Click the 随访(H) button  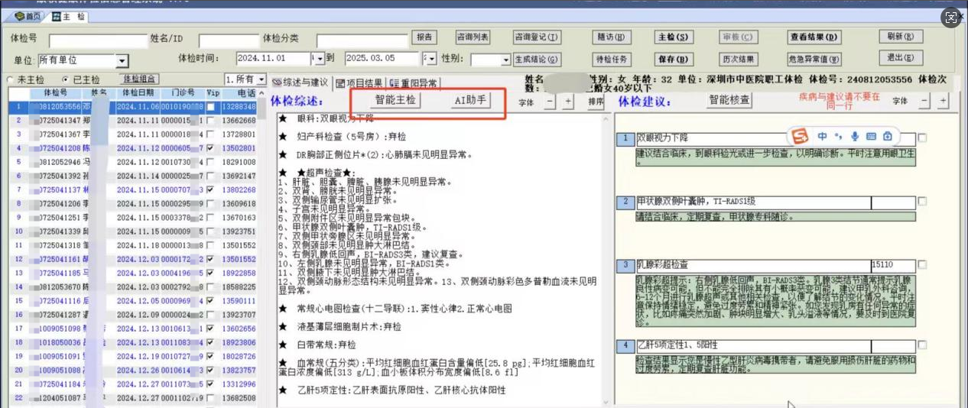pos(612,37)
